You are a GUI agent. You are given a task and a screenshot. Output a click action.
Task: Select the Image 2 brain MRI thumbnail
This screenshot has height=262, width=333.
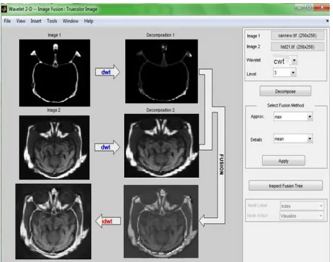coord(55,148)
